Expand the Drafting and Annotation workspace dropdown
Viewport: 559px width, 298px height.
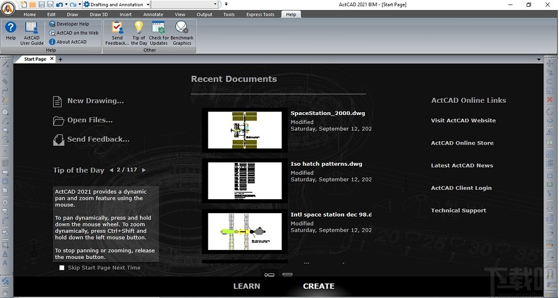tap(147, 4)
